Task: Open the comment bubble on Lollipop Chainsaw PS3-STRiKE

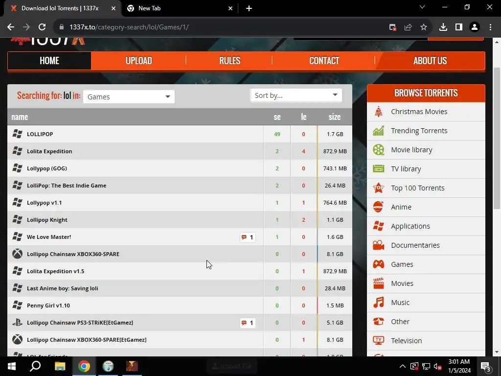Action: pos(248,323)
